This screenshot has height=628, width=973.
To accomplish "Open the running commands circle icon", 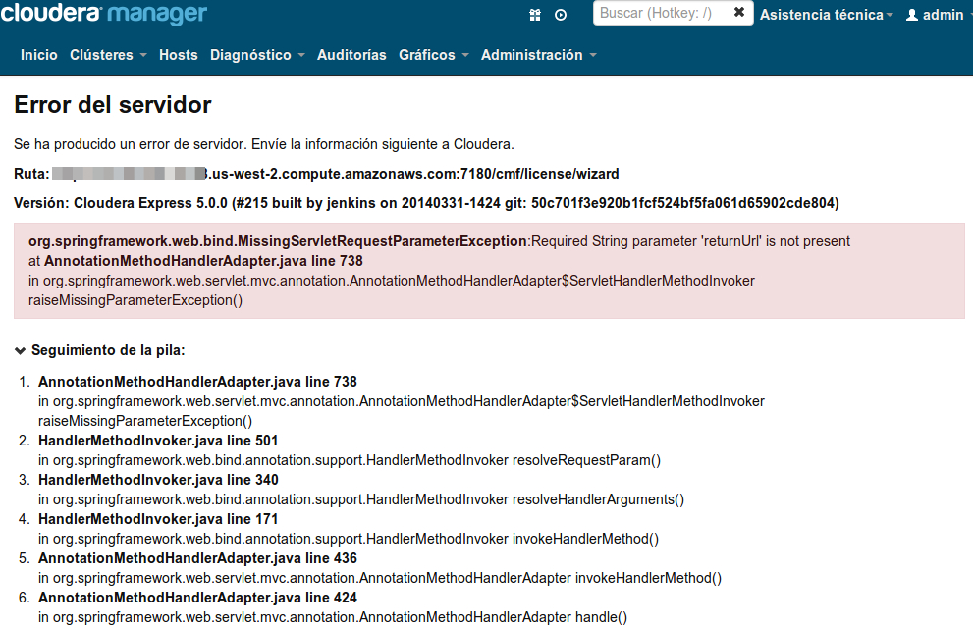I will (x=561, y=15).
